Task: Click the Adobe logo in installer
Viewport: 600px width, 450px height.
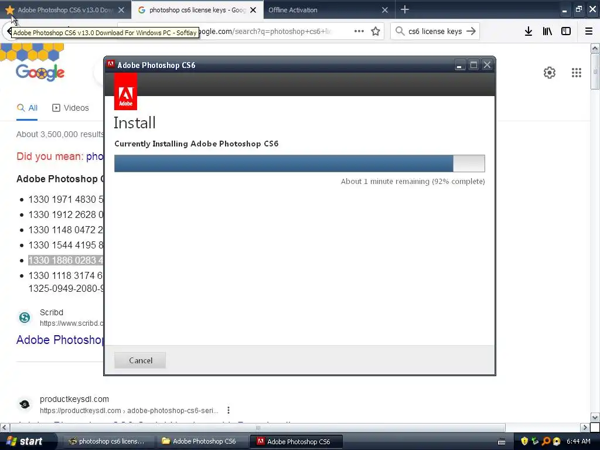Action: (x=125, y=92)
